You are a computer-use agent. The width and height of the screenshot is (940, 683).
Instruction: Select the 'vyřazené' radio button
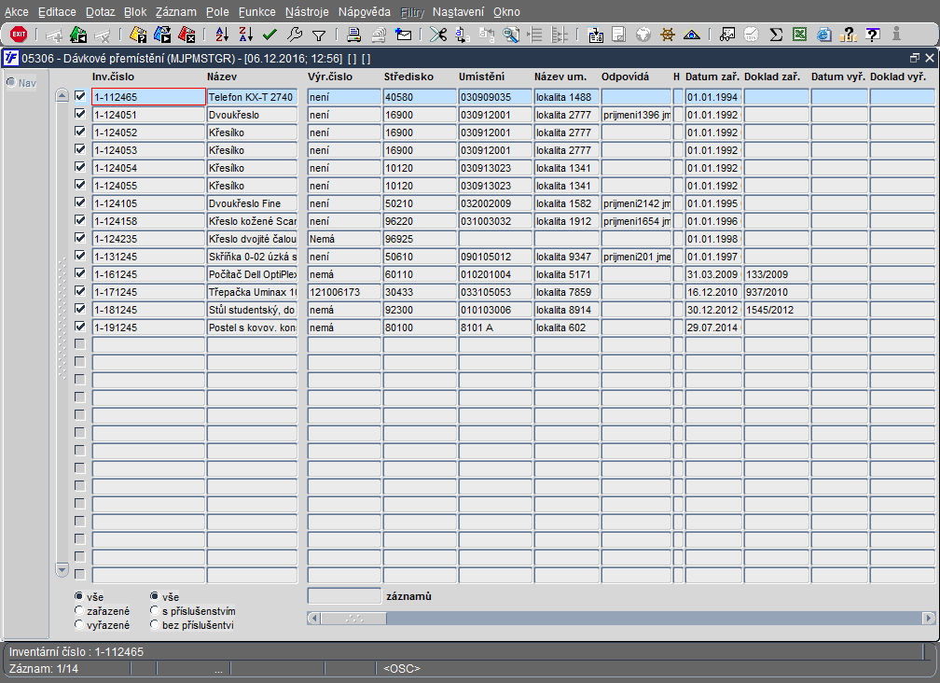tap(78, 625)
